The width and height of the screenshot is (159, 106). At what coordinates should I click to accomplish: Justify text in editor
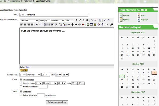(32, 24)
